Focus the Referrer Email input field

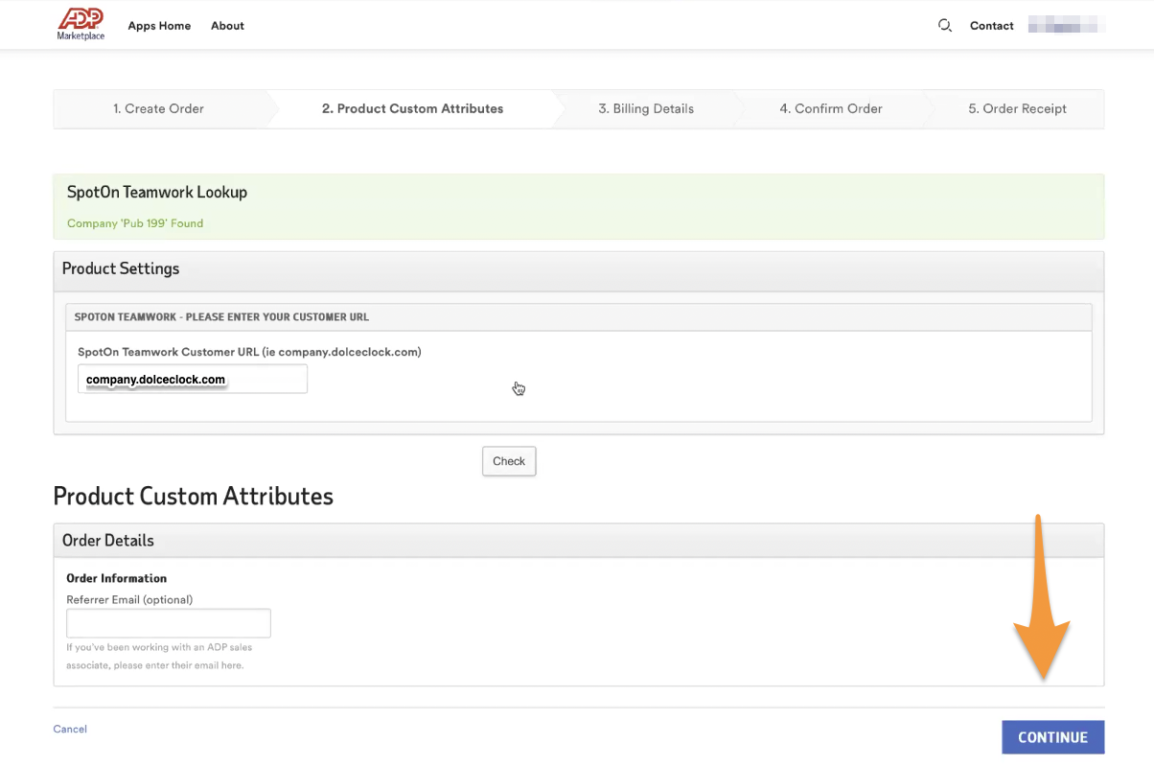tap(169, 623)
